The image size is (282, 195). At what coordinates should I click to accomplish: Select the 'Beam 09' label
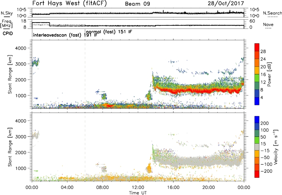[x=137, y=4]
